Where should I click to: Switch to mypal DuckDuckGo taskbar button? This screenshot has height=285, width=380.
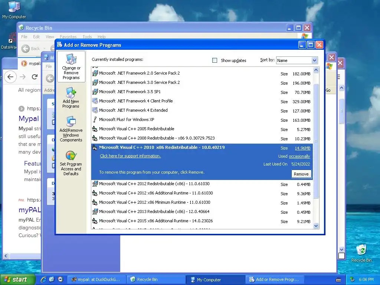click(97, 279)
